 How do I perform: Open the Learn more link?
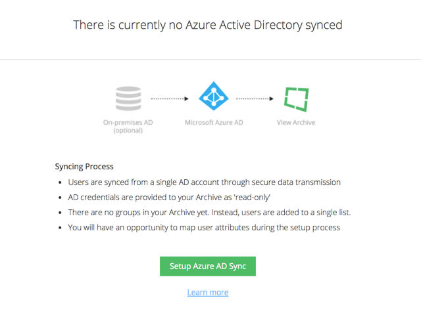pos(208,292)
